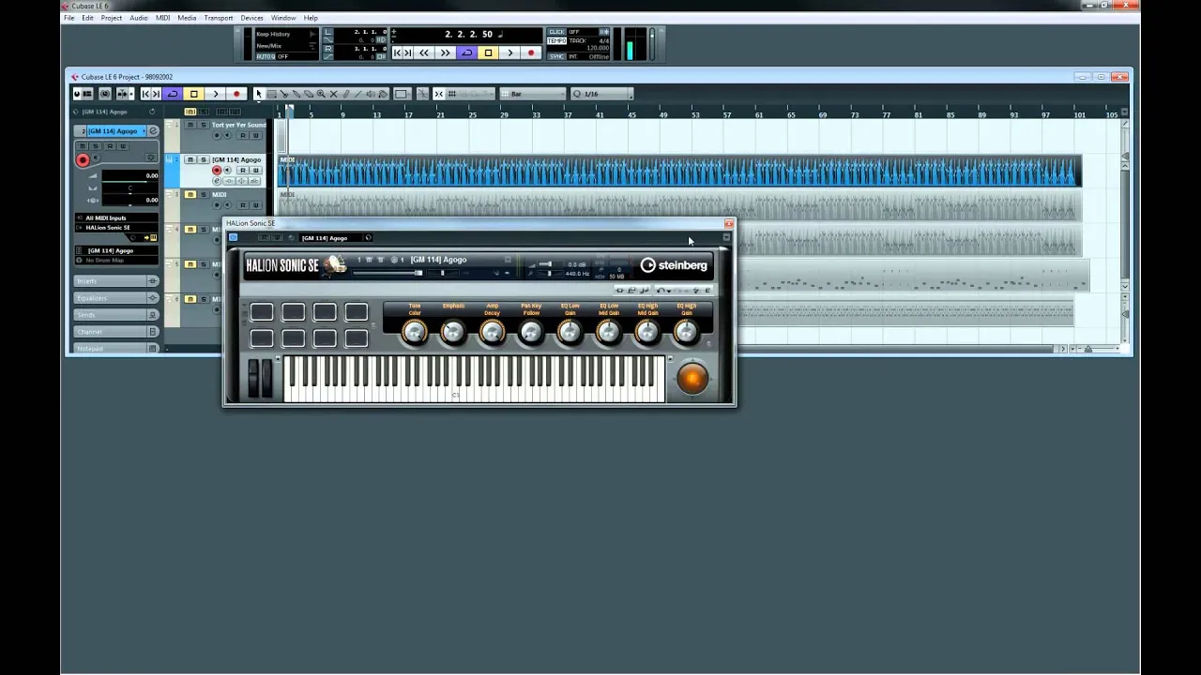Screen dimensions: 1201x675
Task: Click the first trigger pad in HALion
Action: [x=262, y=312]
